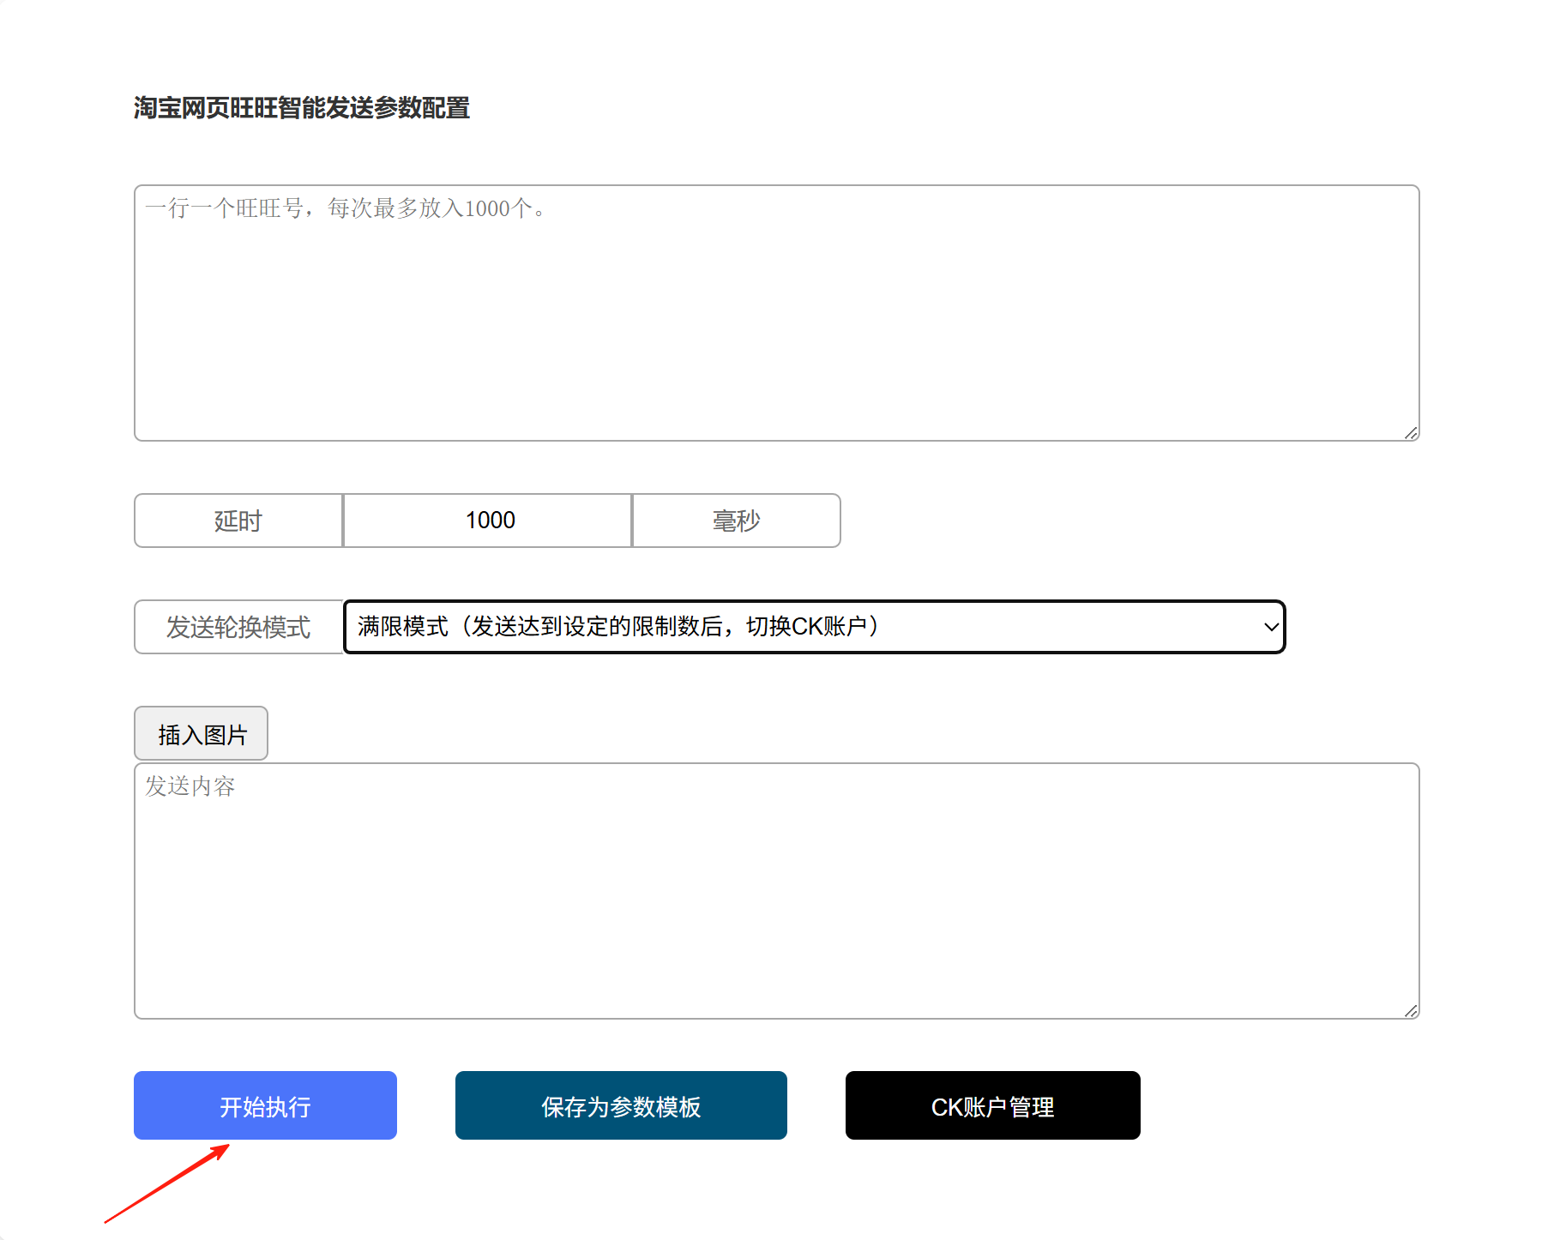Click the 开始执行 button
The image size is (1542, 1240).
click(x=265, y=1105)
